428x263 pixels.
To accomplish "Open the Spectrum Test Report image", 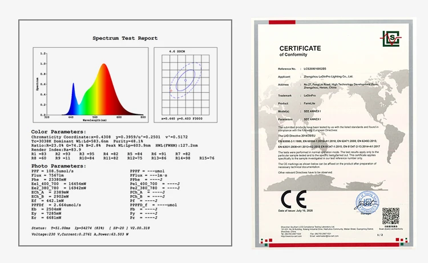I will [126, 133].
